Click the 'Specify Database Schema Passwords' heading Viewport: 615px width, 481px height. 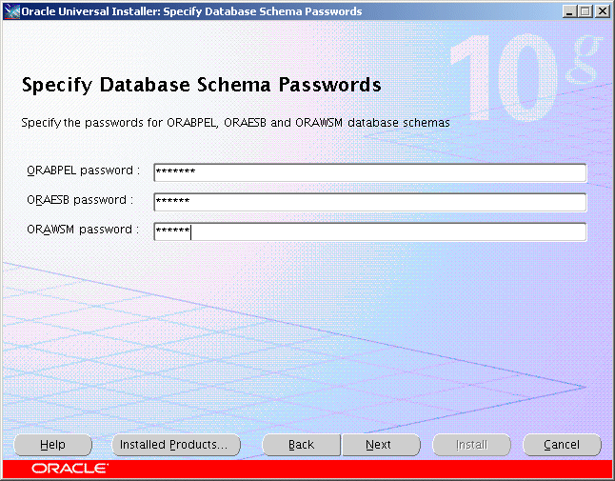point(201,85)
